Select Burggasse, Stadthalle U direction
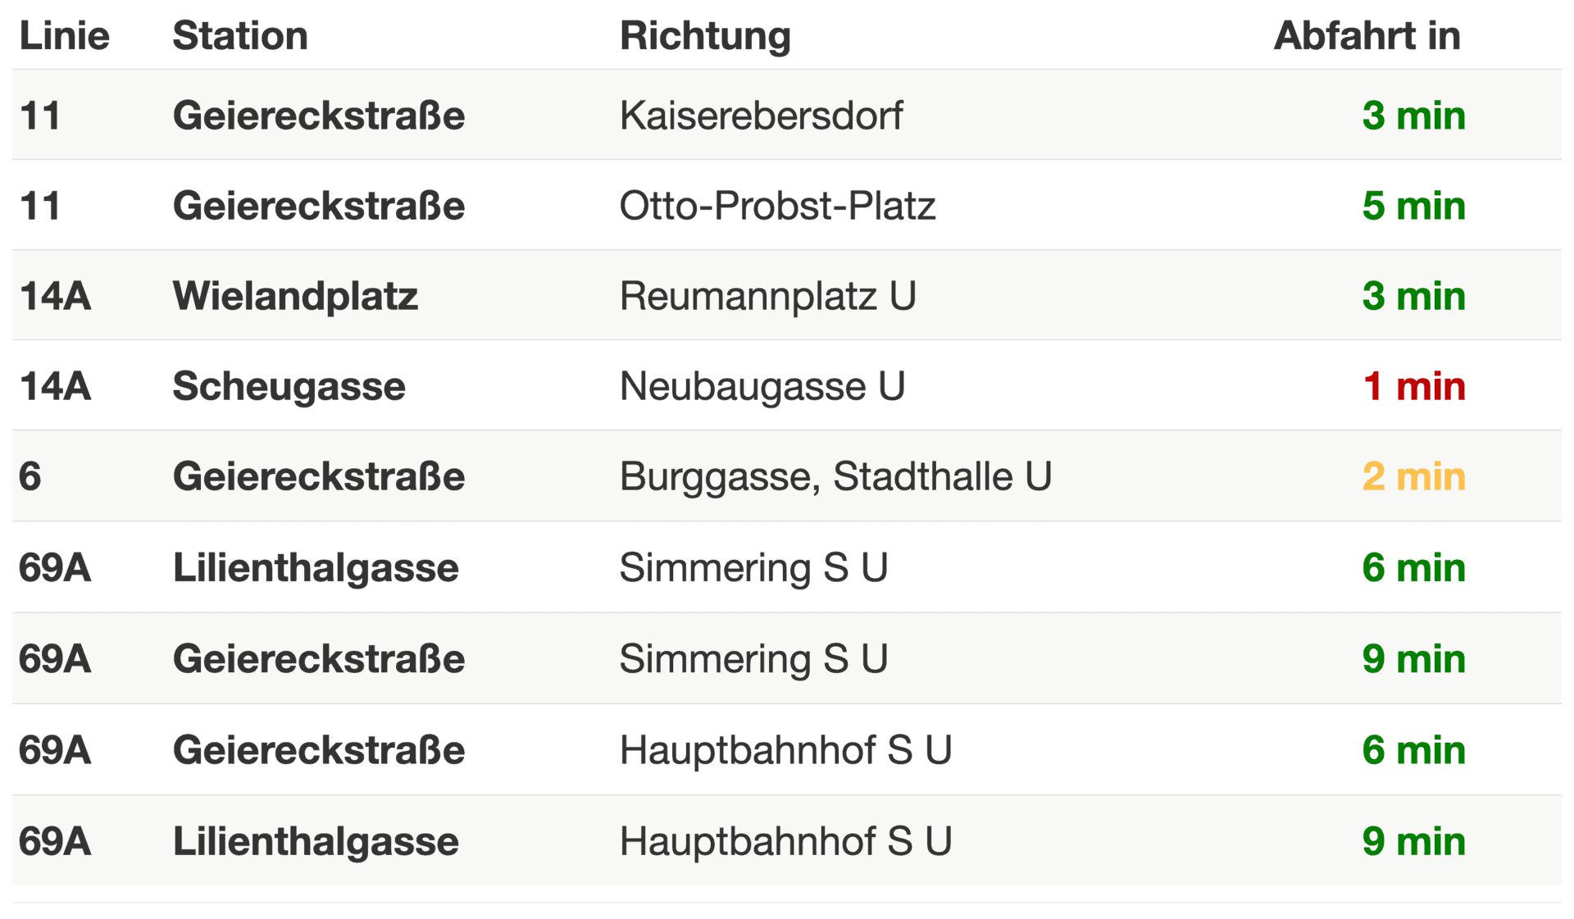Viewport: 1574px width, 919px height. point(835,476)
